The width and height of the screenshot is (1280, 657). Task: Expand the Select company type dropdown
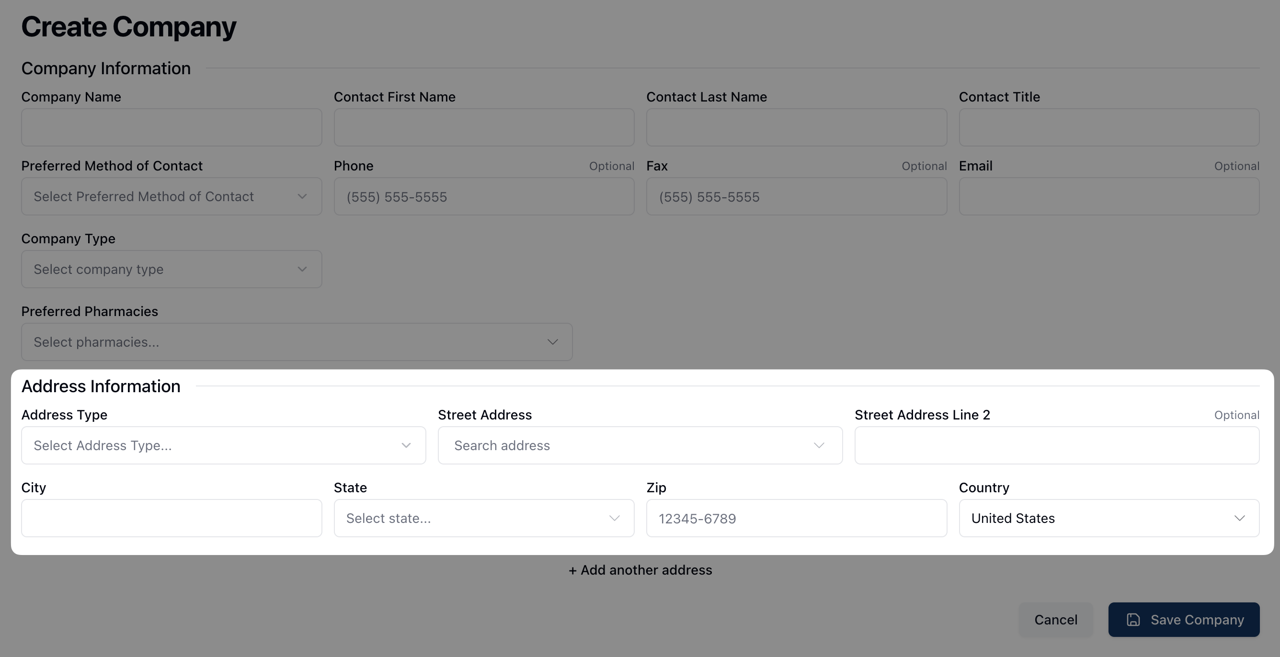pos(171,269)
